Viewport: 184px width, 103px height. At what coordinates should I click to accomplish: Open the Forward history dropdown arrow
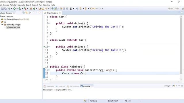tap(102, 9)
